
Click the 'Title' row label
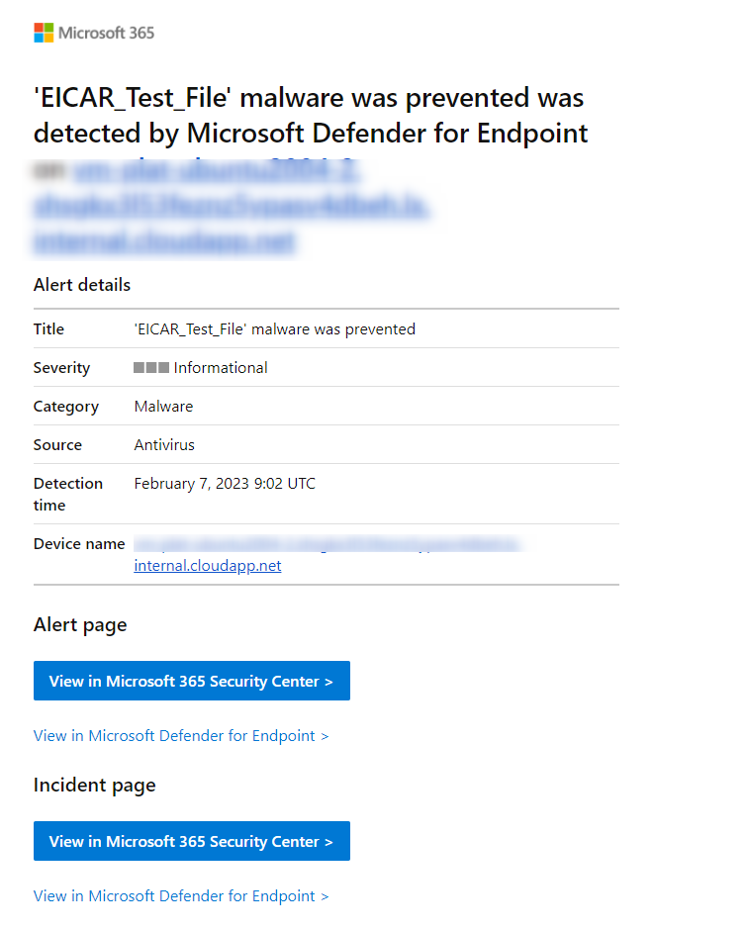point(48,329)
